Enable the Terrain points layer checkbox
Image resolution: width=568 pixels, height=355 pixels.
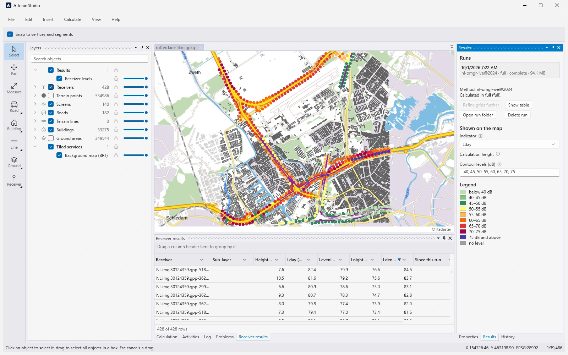pos(51,95)
